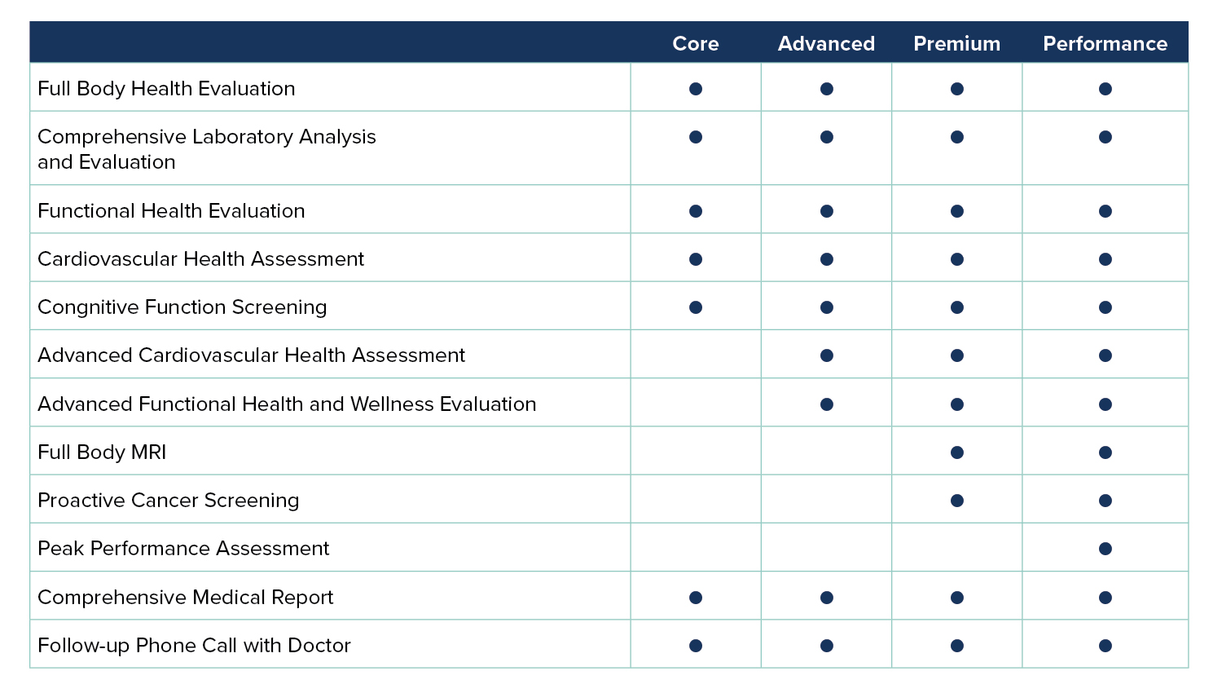Screen dimensions: 1222x693
Task: Click Advanced dot for Congnitive Function Screening
Action: pyautogui.click(x=827, y=307)
